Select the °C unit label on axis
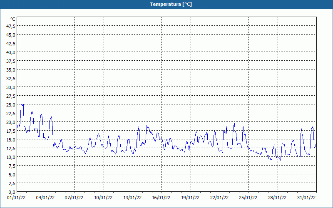 [13, 19]
